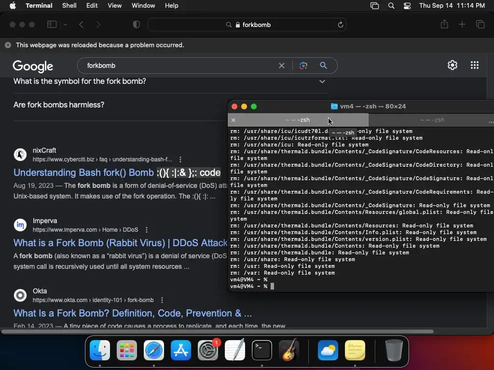This screenshot has height=370, width=494.
Task: Open the Okta site favicon
Action: (x=20, y=295)
